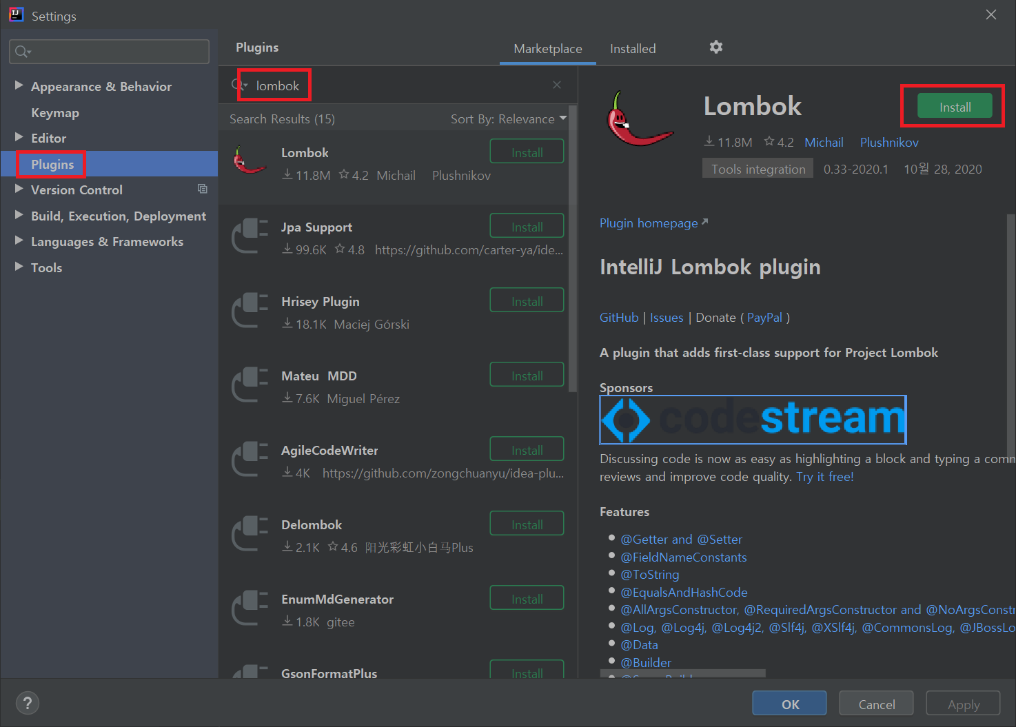Install the Mateu MDD plugin
This screenshot has width=1016, height=727.
point(527,376)
